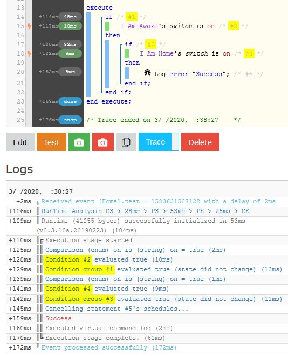The height and width of the screenshot is (356, 288).
Task: Click the lightning bolt icon on line 18
Action: (29, 53)
